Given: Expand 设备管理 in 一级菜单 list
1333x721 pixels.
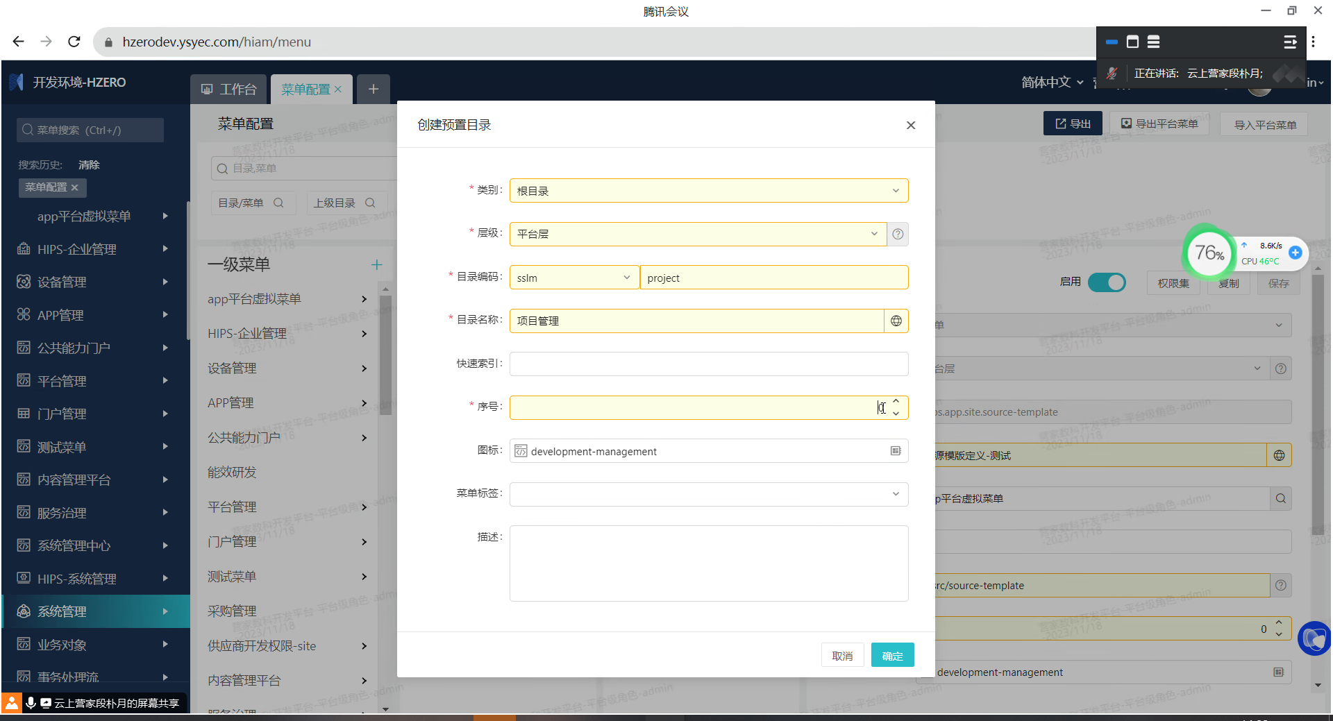Looking at the screenshot, I should (x=364, y=368).
